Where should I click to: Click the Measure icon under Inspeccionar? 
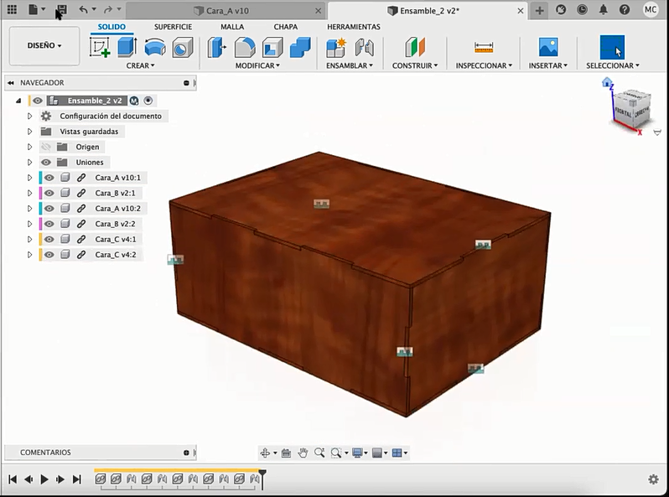(x=484, y=47)
